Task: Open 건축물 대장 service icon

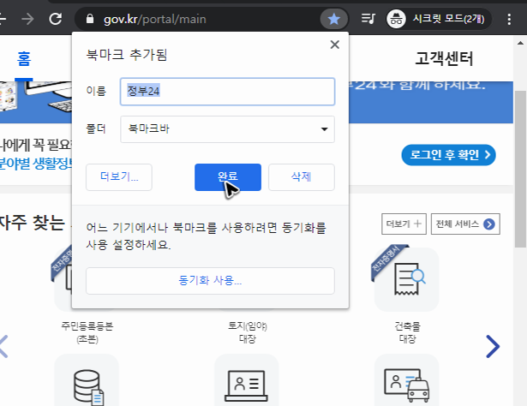Action: tap(407, 279)
